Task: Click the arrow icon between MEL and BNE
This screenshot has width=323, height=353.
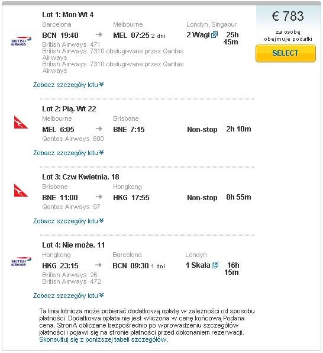Action: tap(99, 129)
